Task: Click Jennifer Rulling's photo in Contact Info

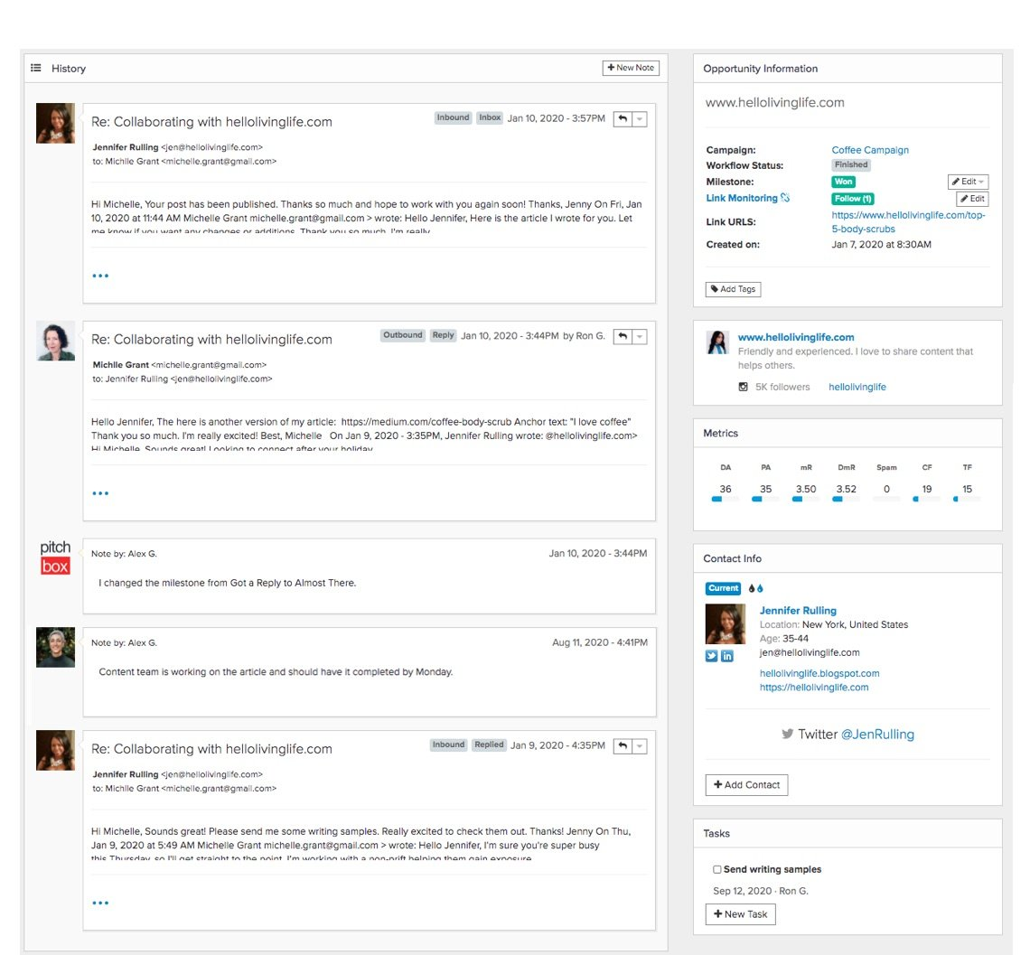Action: click(x=725, y=624)
